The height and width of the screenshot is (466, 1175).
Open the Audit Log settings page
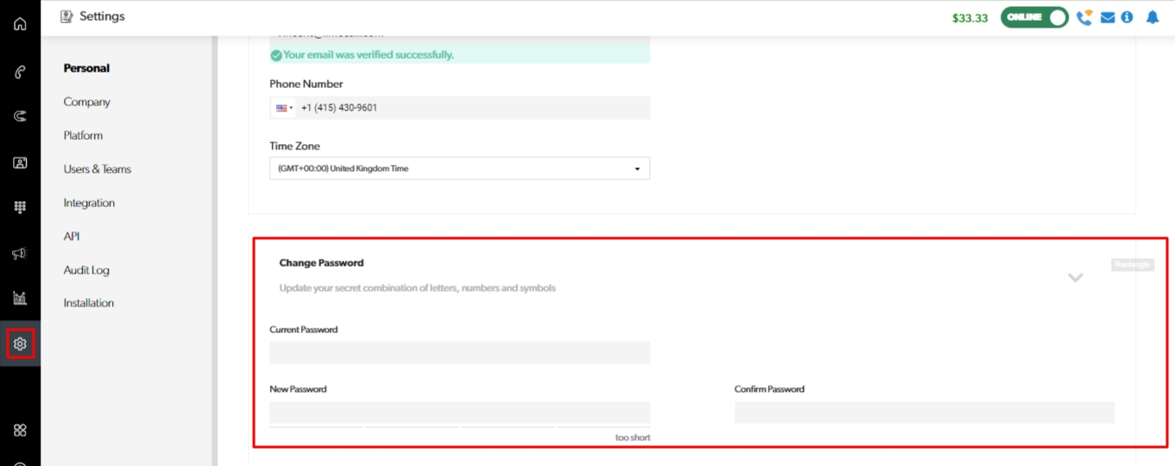click(x=86, y=270)
